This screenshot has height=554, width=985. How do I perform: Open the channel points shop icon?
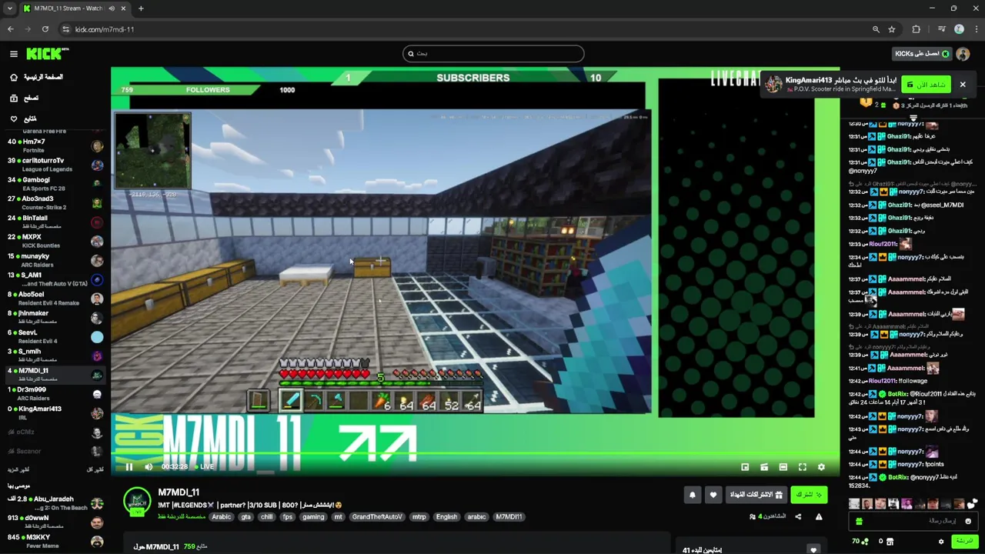tap(890, 542)
